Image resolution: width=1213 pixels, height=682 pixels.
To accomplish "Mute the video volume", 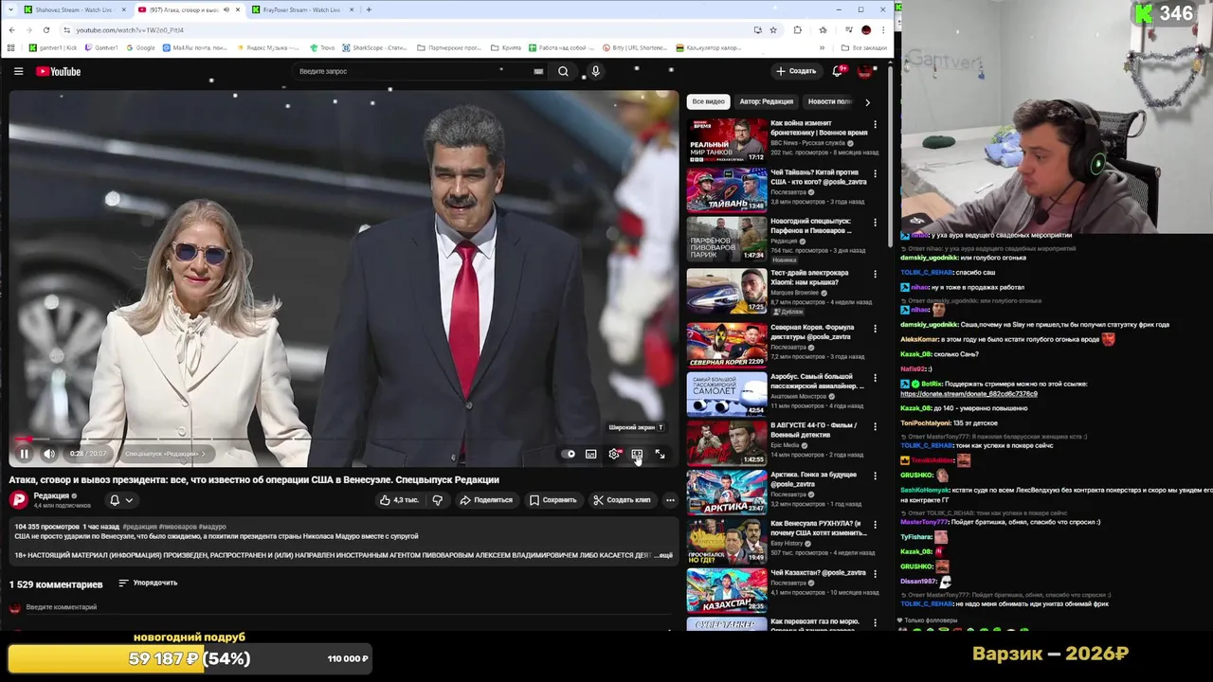I will pos(49,454).
